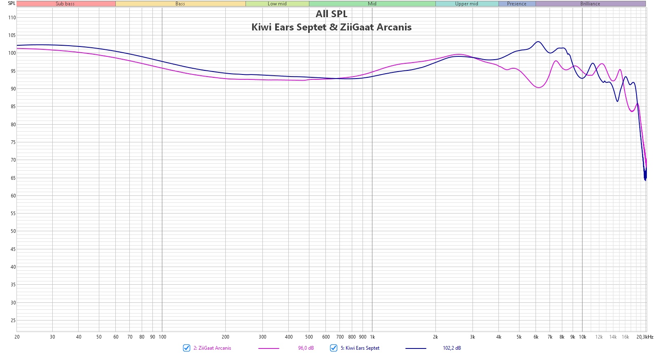The image size is (655, 353).
Task: Click the 45 tick on the SPL axis
Action: [x=13, y=249]
